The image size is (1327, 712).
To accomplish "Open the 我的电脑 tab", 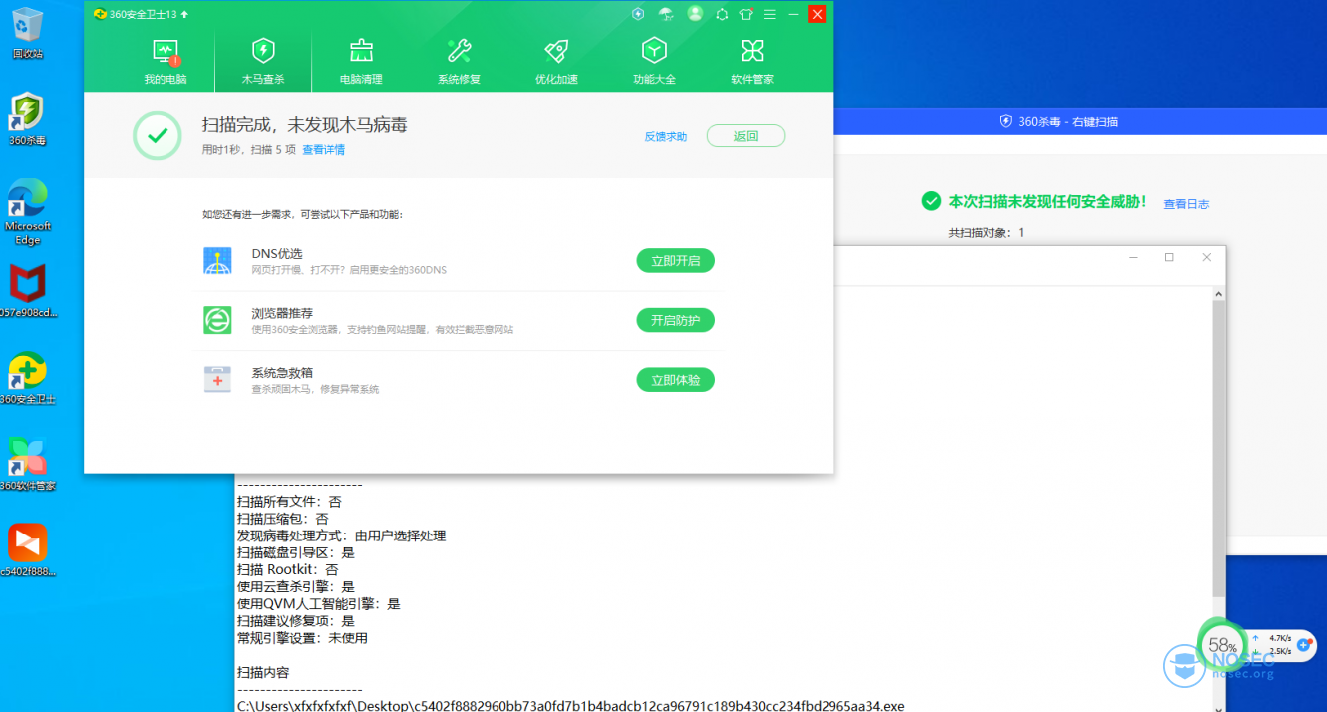I will [166, 62].
